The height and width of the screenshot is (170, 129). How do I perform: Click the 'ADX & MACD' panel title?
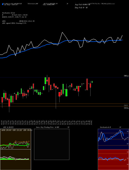pos(8,127)
